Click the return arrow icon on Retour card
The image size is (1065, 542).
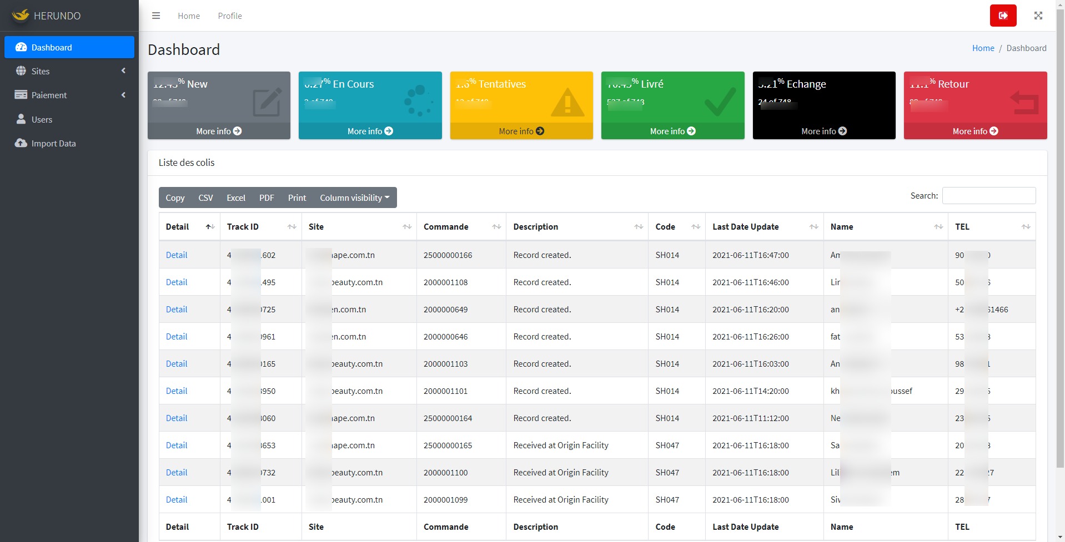tap(1024, 103)
